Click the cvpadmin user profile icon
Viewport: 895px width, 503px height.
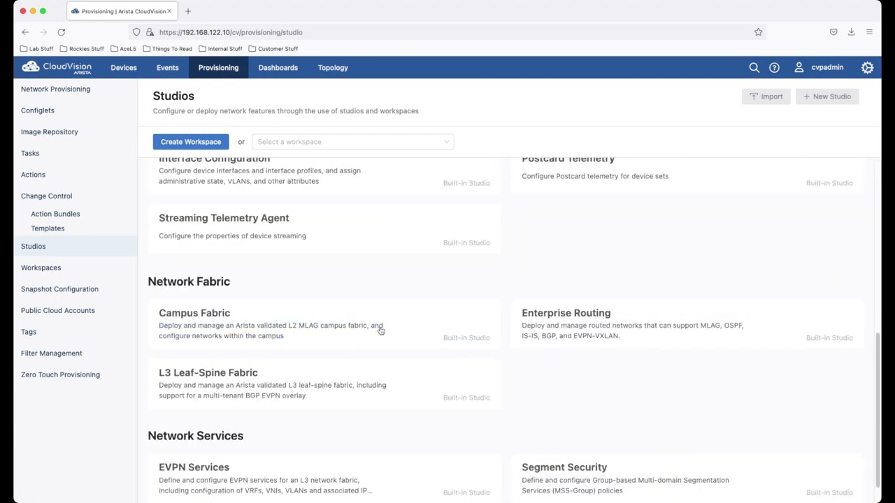pyautogui.click(x=799, y=68)
